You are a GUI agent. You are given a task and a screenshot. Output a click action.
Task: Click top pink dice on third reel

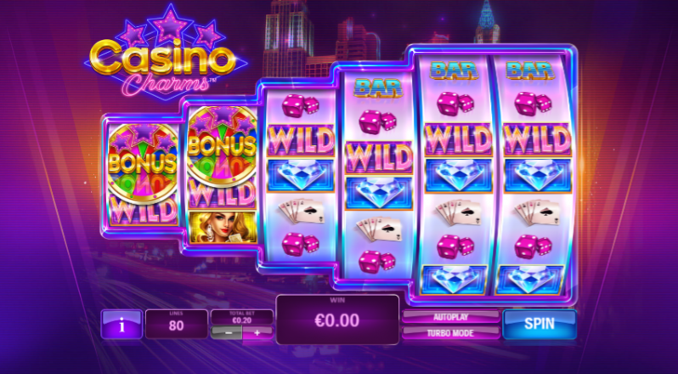(x=301, y=105)
